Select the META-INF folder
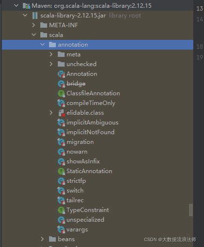Viewport: 204px width, 247px height. [64, 25]
